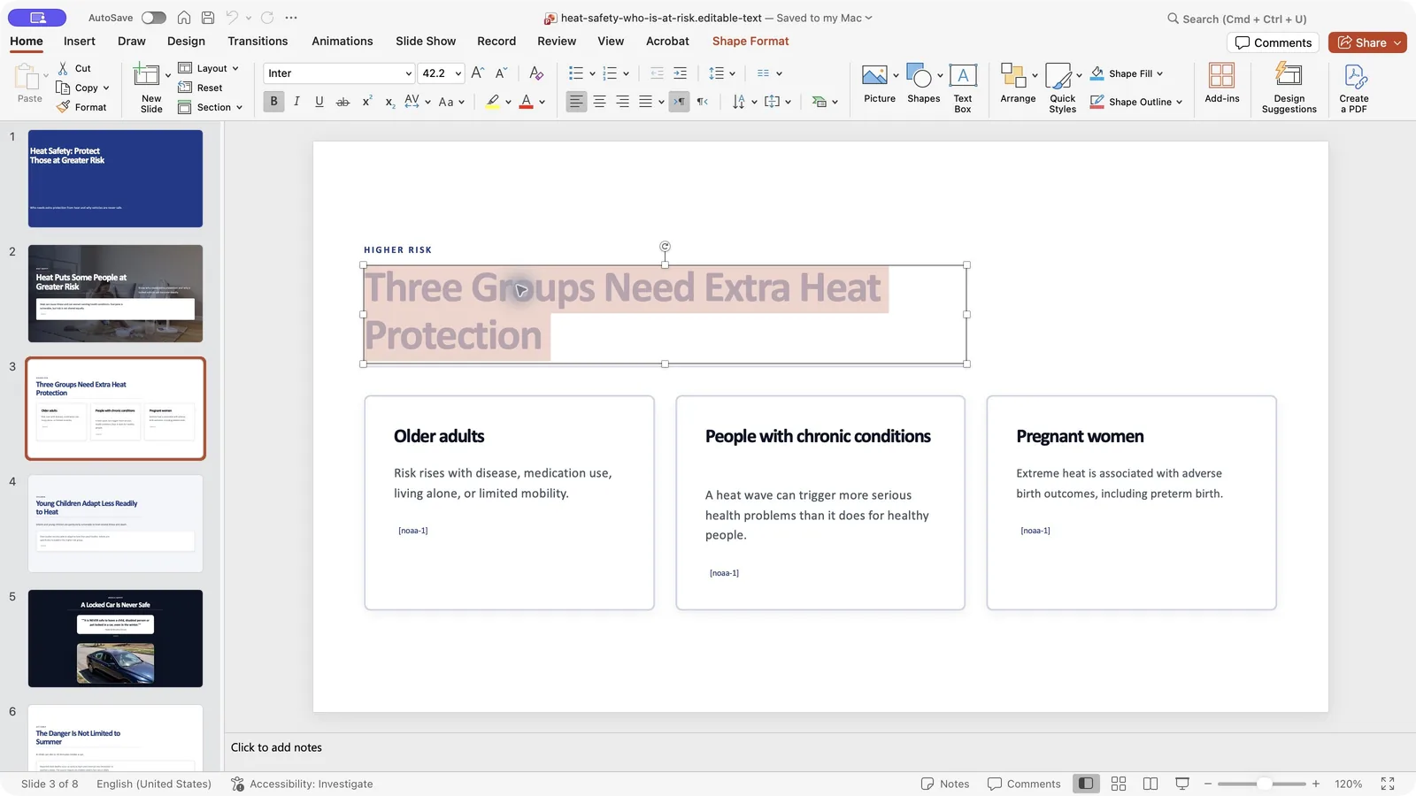Open the Shape Outline dropdown arrow
The width and height of the screenshot is (1416, 796).
1179,102
